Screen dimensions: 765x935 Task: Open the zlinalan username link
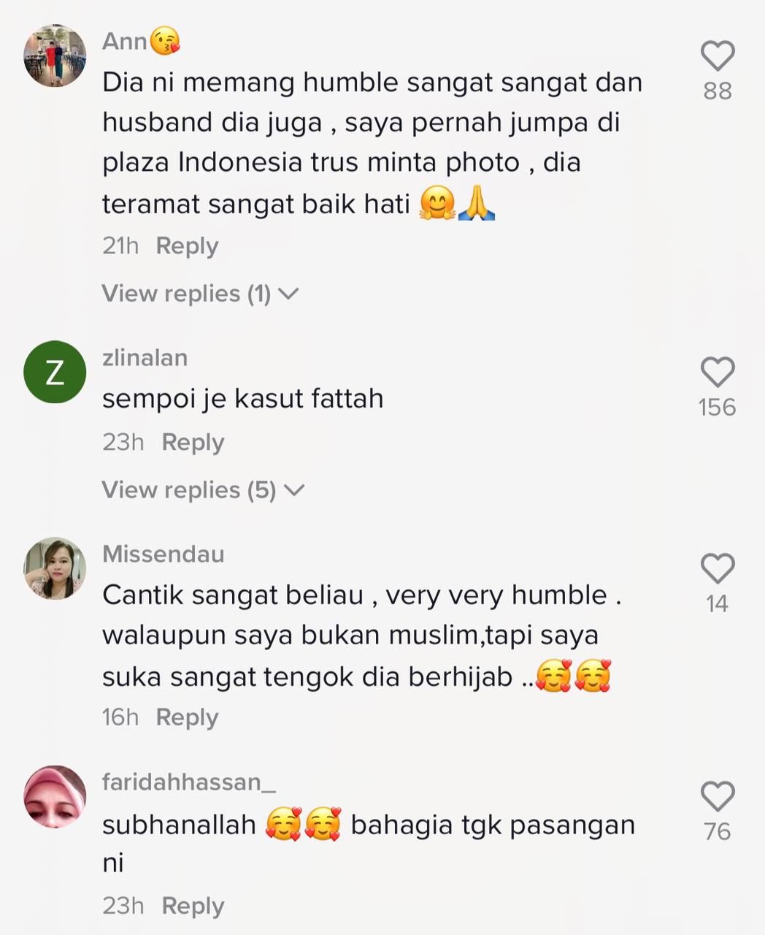tap(145, 358)
